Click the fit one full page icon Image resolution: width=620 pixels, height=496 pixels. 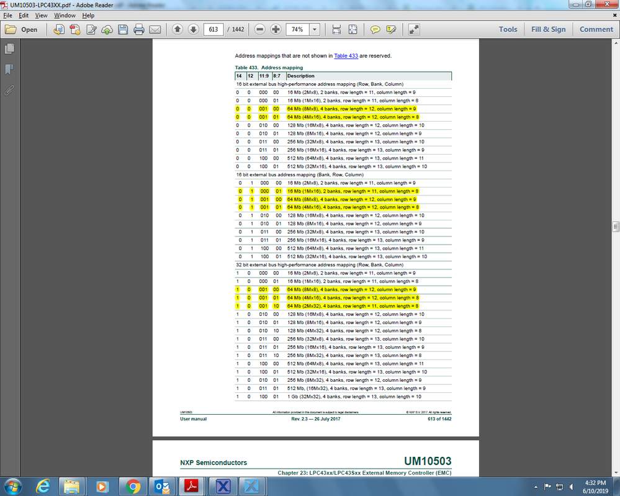click(353, 30)
